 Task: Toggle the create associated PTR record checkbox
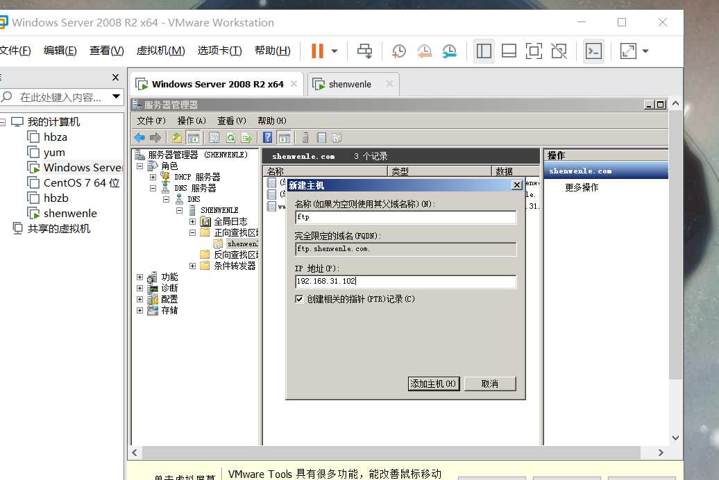(x=299, y=299)
